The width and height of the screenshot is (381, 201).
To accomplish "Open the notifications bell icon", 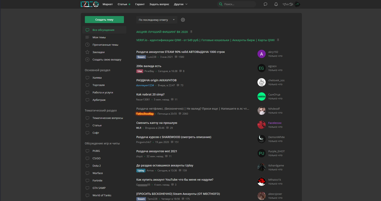I will click(x=276, y=4).
